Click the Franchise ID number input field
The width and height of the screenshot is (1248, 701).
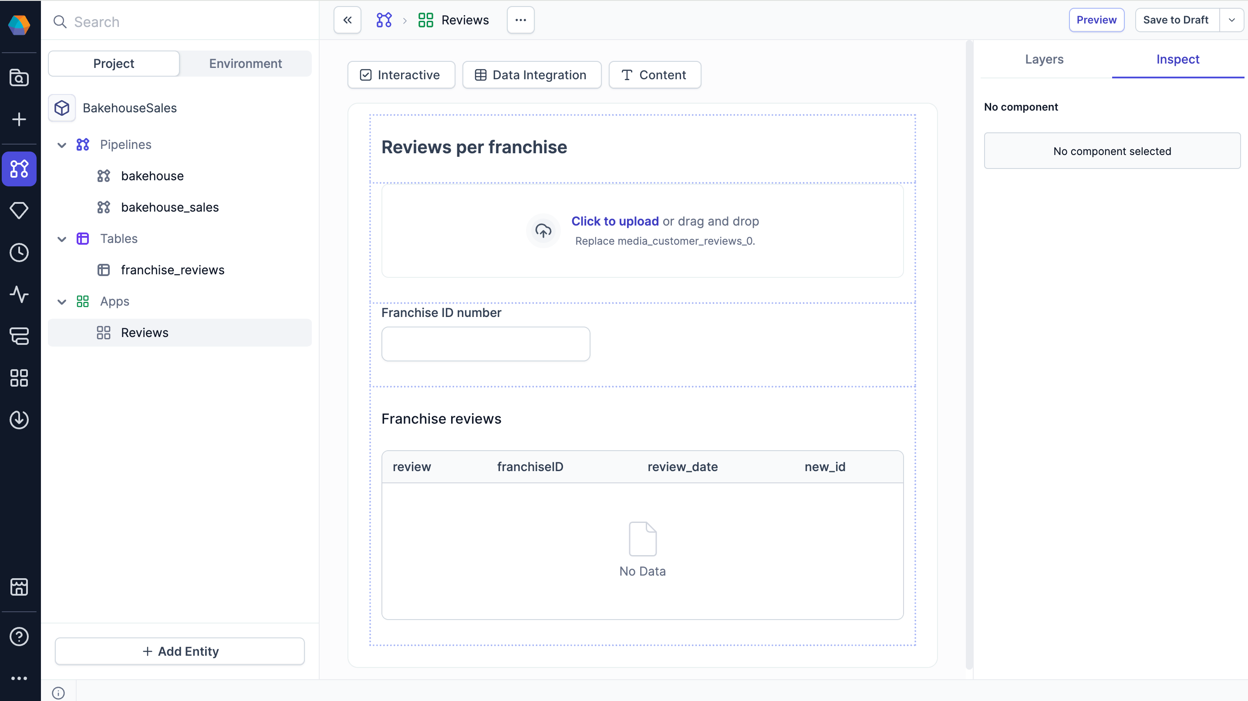486,344
